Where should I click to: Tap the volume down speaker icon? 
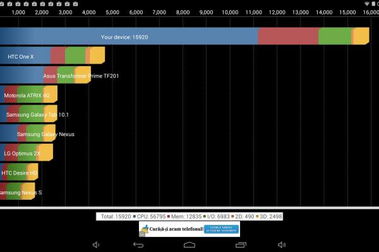(x=96, y=245)
